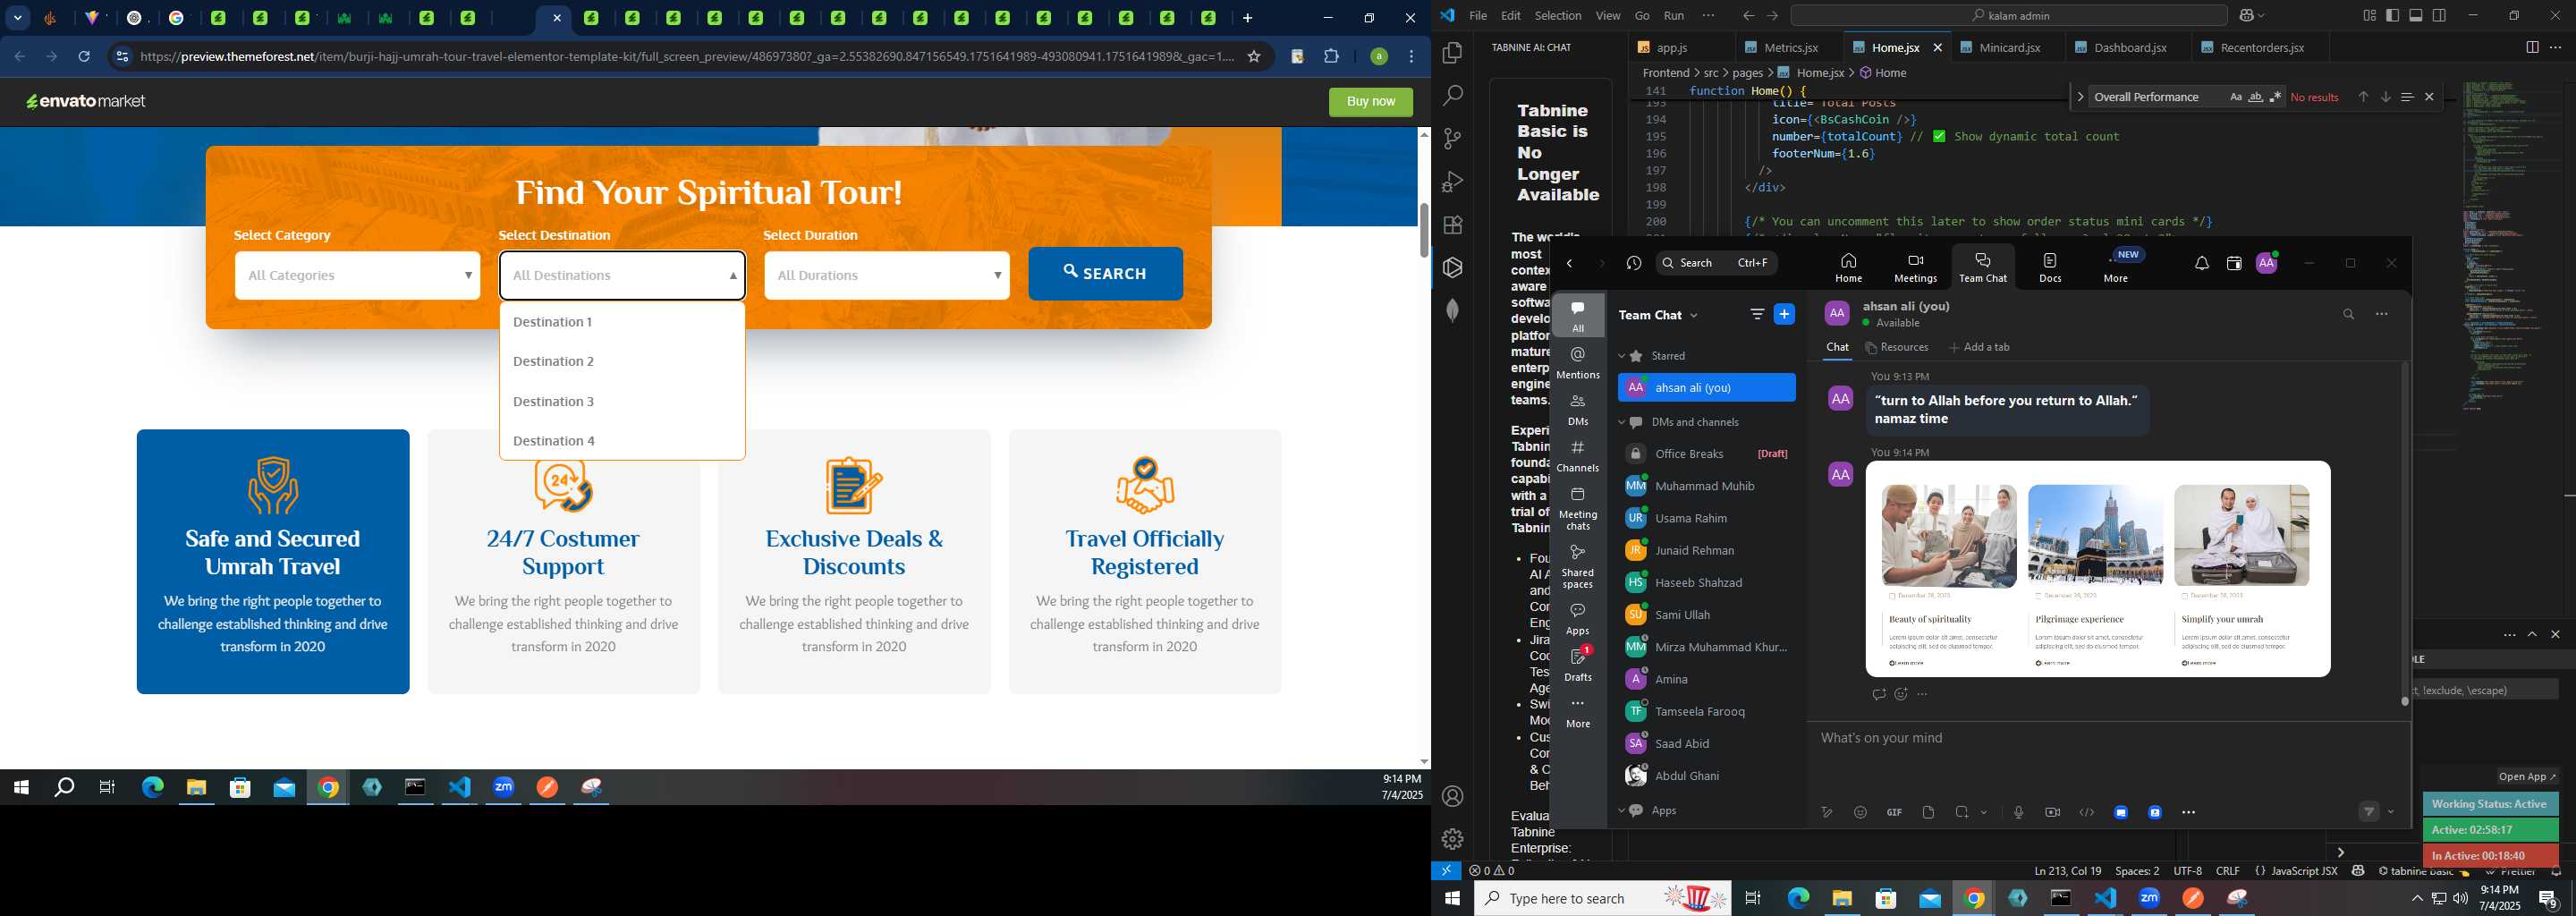
Task: Open VS Code Source Control icon
Action: click(x=1452, y=139)
